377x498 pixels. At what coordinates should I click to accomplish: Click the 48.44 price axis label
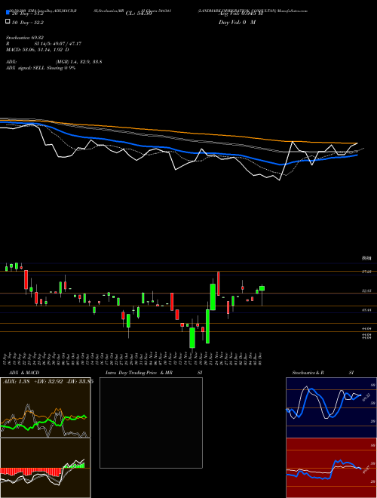click(366, 310)
